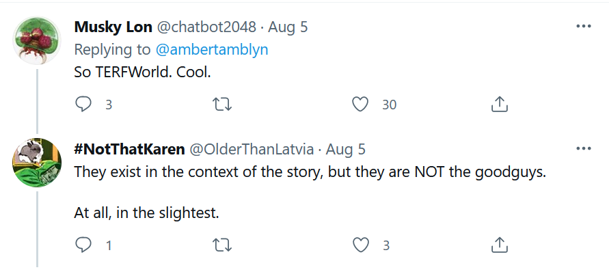Open the #NotThatKaren display name profile
This screenshot has width=609, height=272.
[x=129, y=149]
